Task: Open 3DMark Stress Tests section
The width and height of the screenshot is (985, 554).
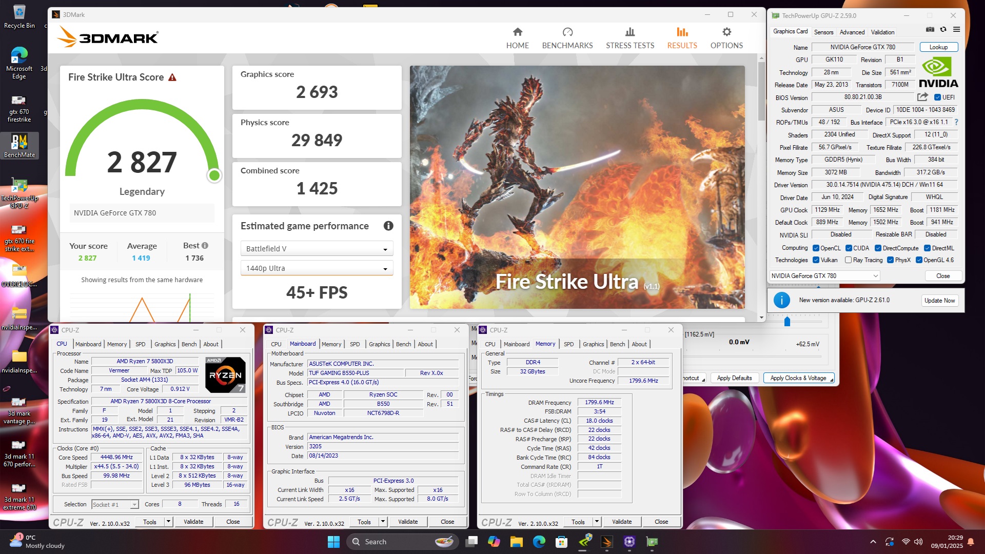Action: click(x=630, y=38)
